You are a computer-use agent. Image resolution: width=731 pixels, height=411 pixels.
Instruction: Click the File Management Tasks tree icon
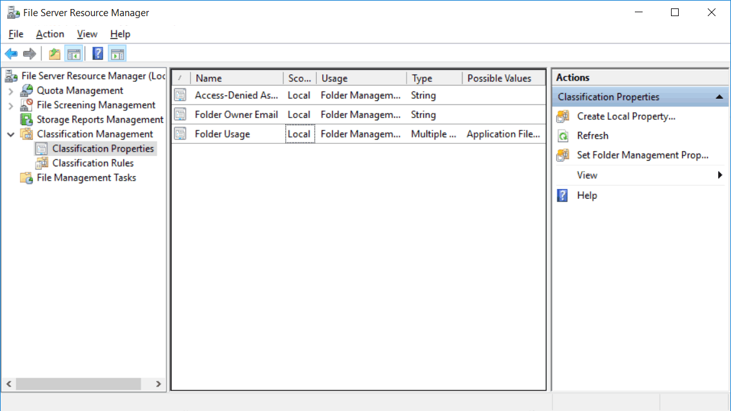coord(26,177)
